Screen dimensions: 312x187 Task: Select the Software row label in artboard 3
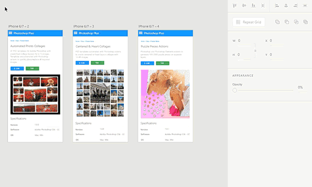point(80,135)
